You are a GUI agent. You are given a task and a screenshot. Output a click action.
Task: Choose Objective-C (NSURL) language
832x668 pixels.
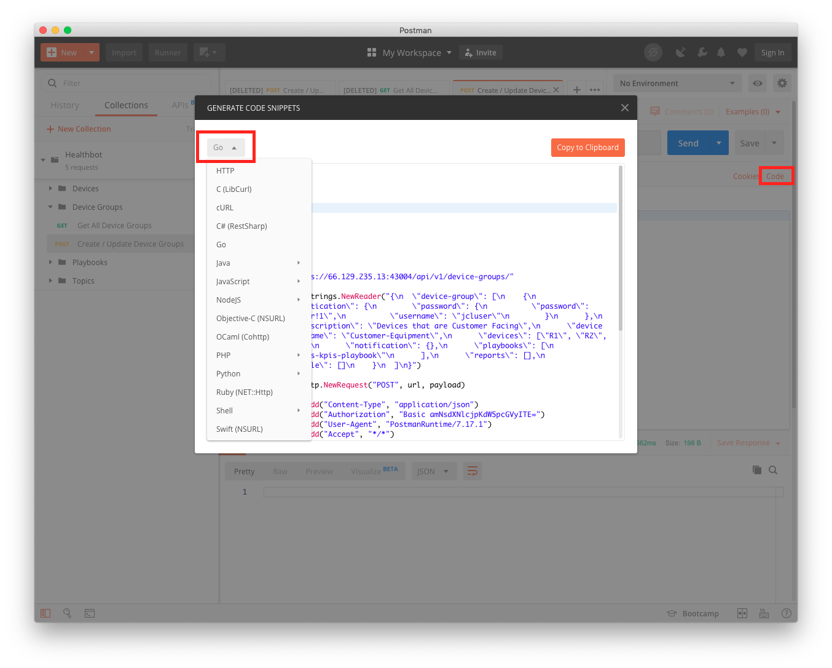[x=259, y=319]
